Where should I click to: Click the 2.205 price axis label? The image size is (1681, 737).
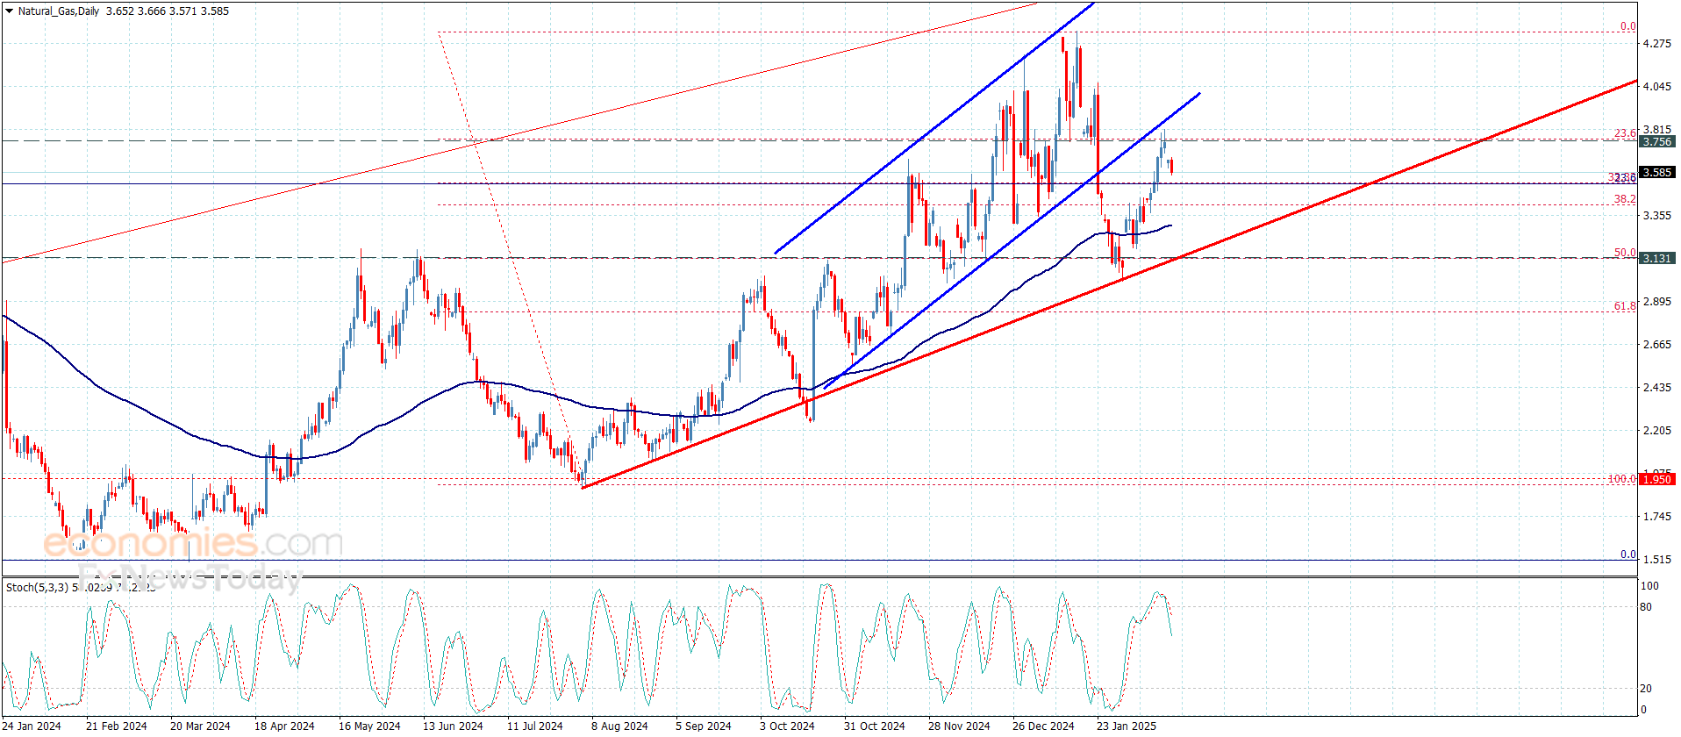[1657, 431]
